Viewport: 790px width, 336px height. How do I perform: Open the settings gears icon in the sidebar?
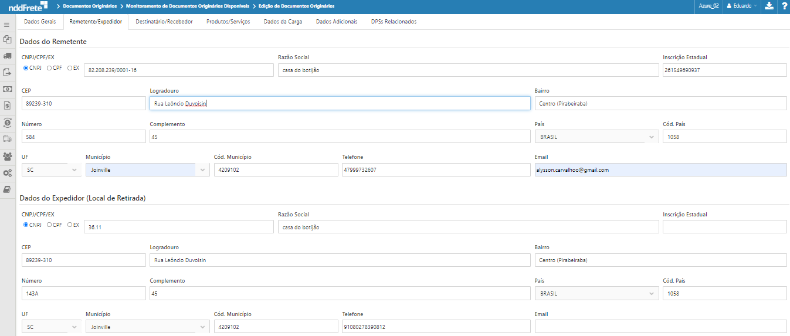7,173
